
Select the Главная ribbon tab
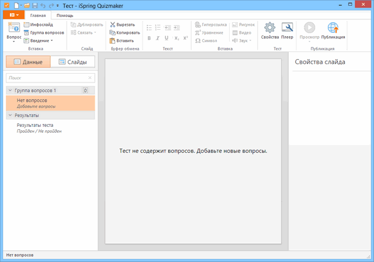point(39,15)
